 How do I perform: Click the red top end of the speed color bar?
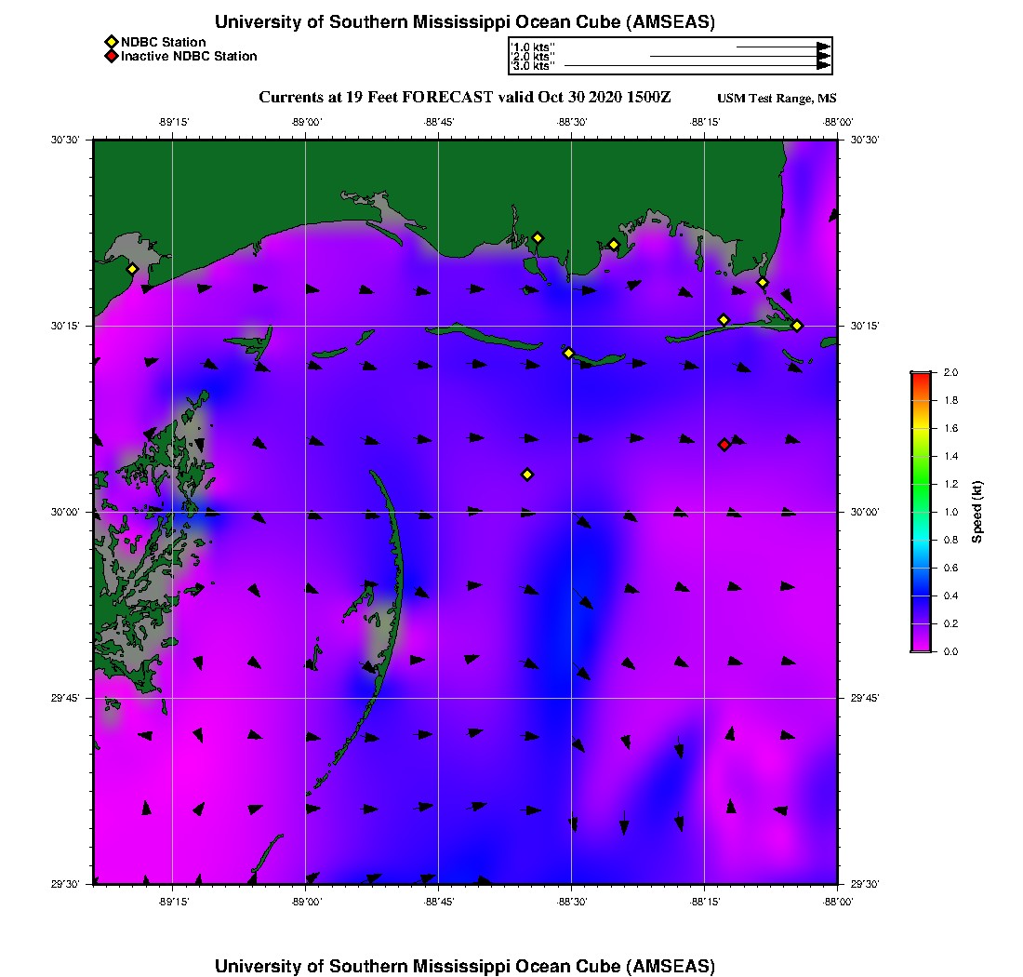920,376
